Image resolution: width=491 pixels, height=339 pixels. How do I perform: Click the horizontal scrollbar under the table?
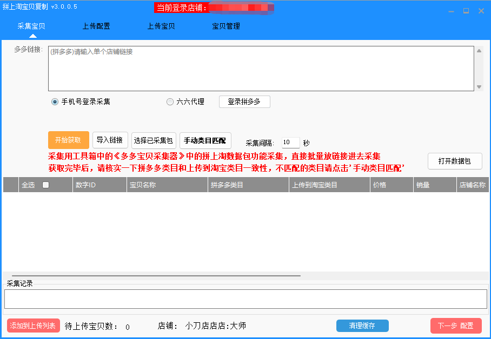point(156,276)
